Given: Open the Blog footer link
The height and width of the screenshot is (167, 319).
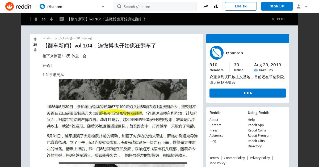Looking at the screenshot, I should (x=213, y=141).
